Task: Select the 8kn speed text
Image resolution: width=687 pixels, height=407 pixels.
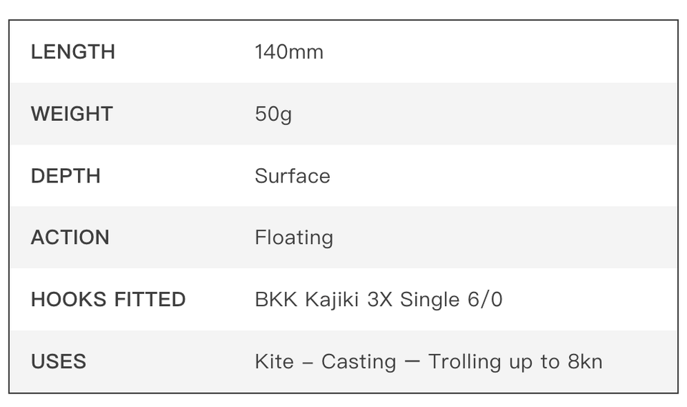Action: point(585,362)
